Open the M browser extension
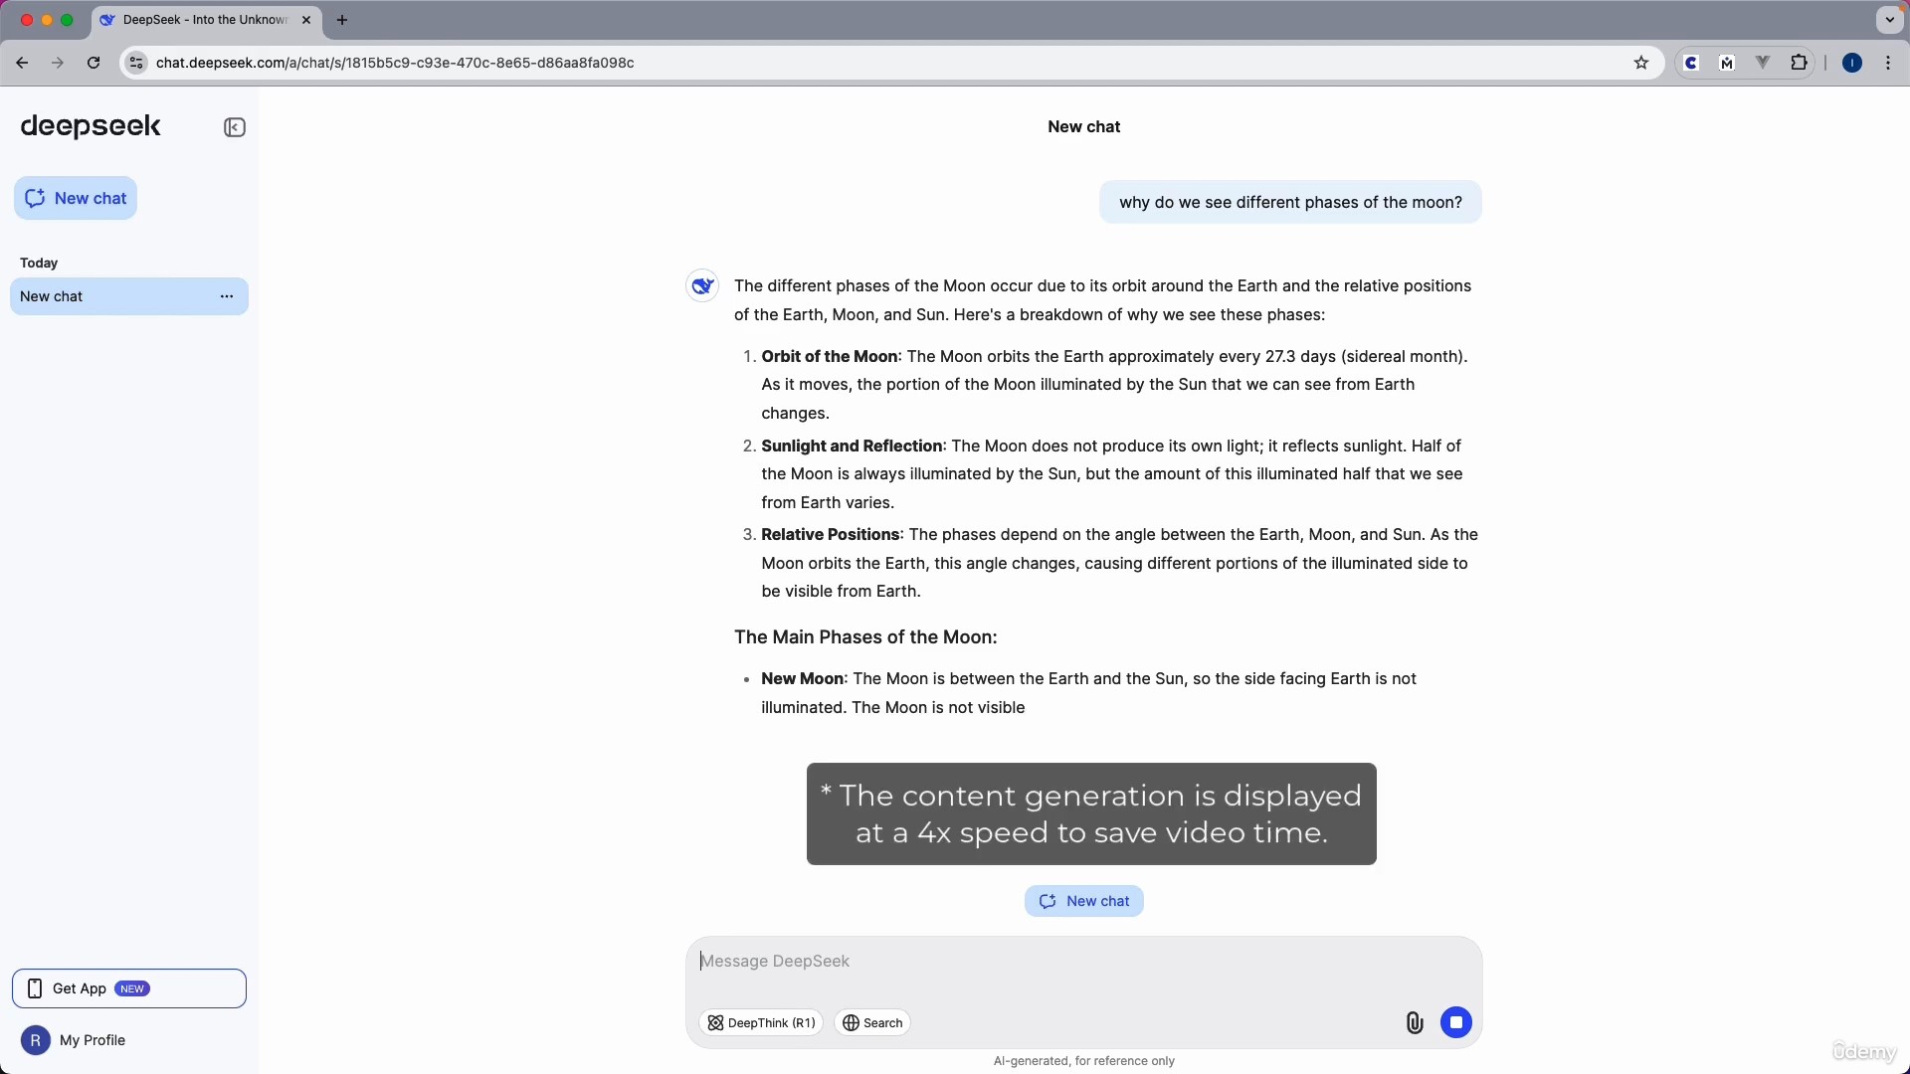 click(x=1727, y=63)
